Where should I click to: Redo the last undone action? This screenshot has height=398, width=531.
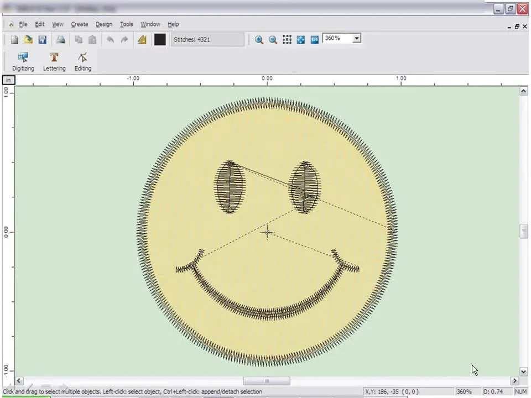click(x=124, y=40)
